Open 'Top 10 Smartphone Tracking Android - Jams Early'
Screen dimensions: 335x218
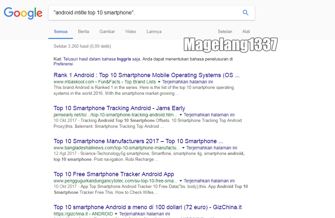click(119, 108)
